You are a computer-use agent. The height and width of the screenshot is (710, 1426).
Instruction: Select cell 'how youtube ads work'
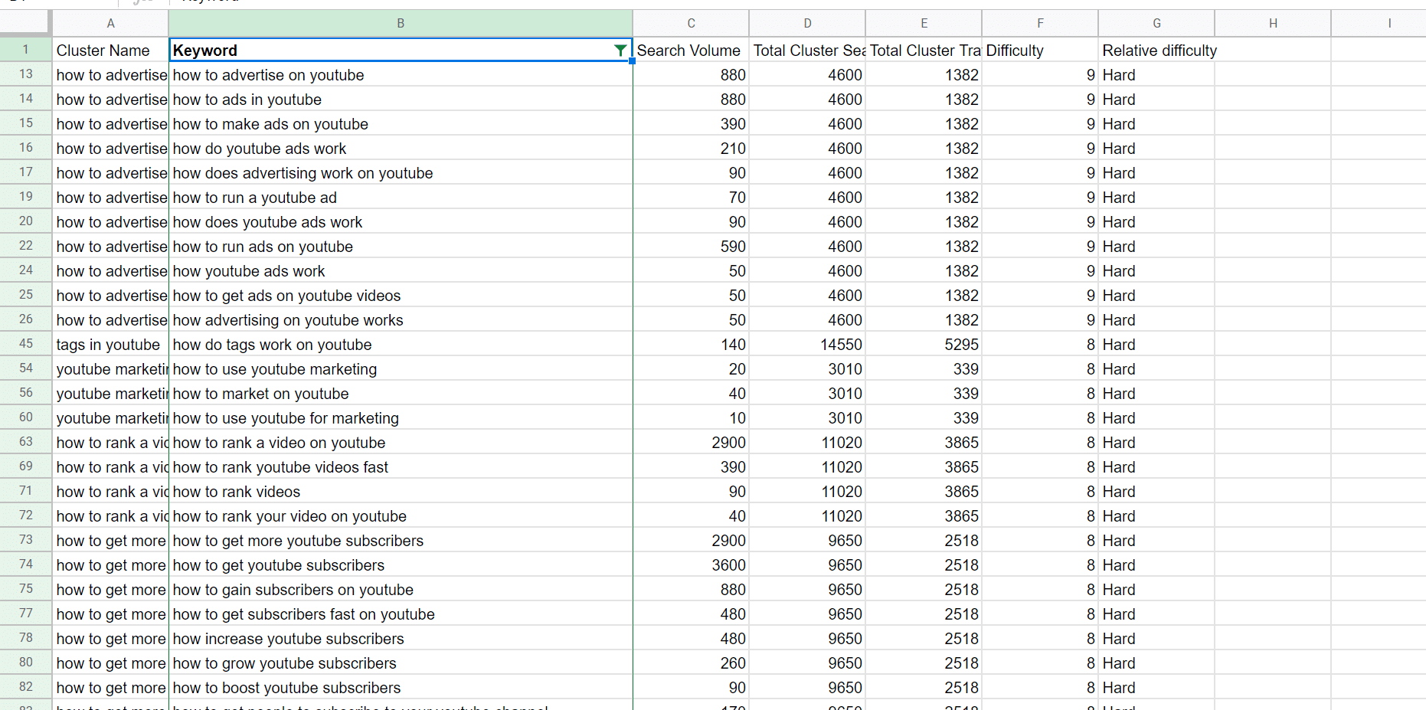tap(401, 271)
